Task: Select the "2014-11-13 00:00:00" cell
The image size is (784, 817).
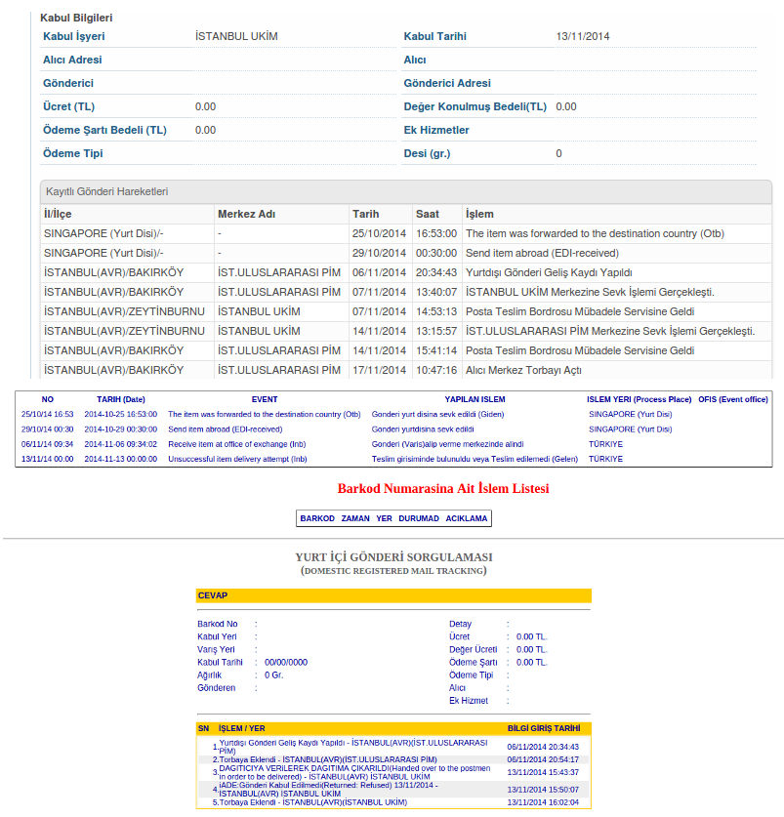Action: coord(121,459)
